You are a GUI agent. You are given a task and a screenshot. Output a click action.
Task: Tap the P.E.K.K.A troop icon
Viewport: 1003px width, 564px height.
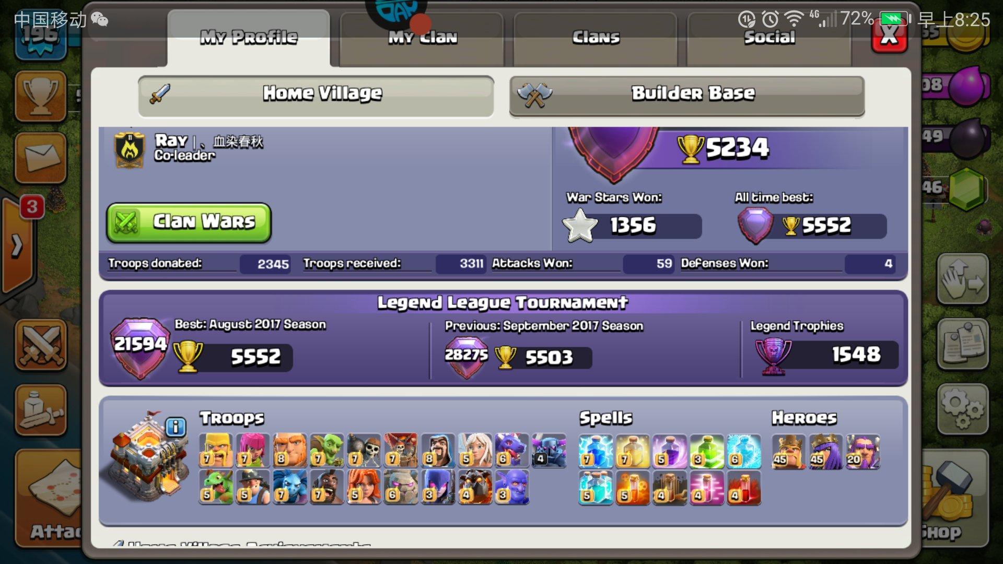pos(549,451)
